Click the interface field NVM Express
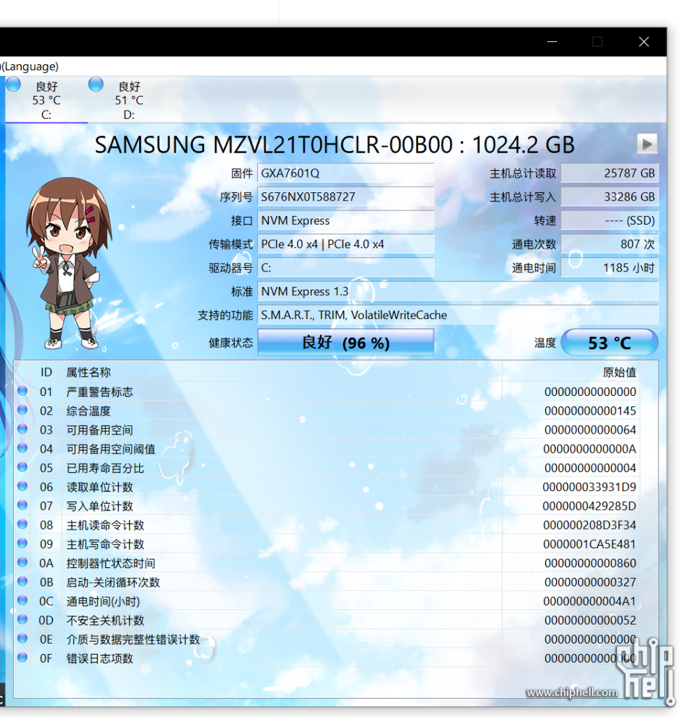This screenshot has height=717, width=685. coord(345,221)
